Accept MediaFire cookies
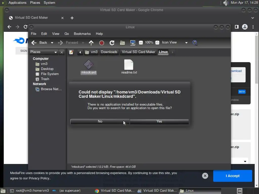259x194 pixels. (233, 176)
